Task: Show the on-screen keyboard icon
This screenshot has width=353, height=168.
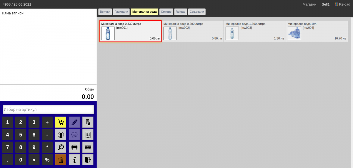Action: point(88,147)
